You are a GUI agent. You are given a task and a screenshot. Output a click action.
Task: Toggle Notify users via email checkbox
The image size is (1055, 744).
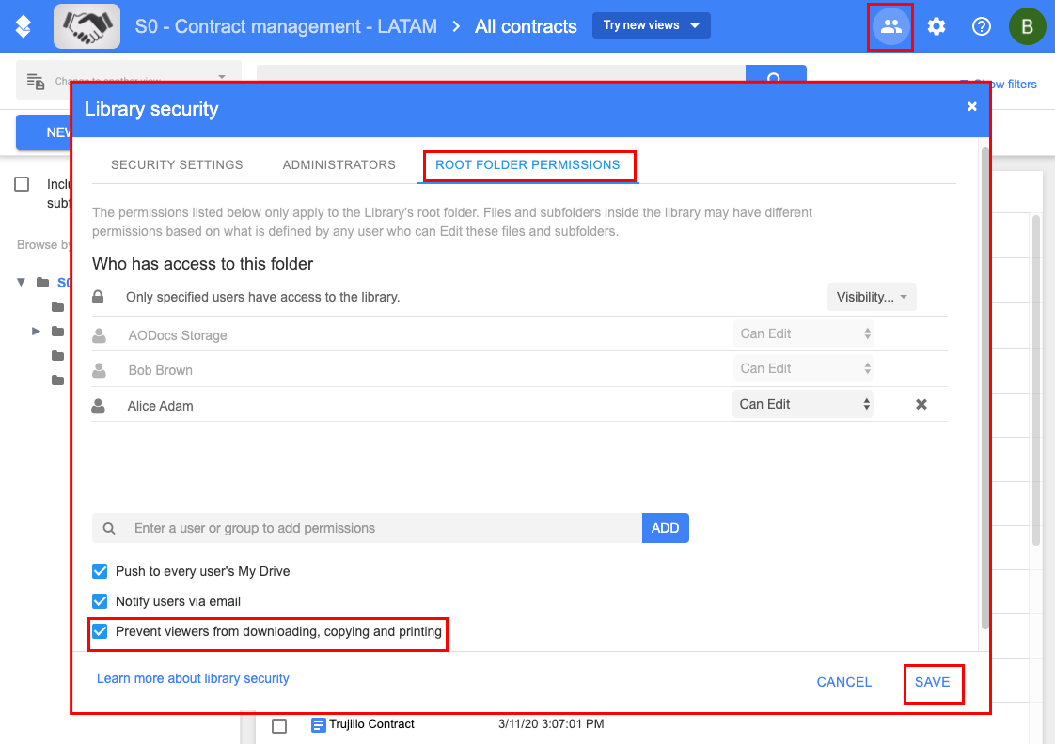click(100, 601)
